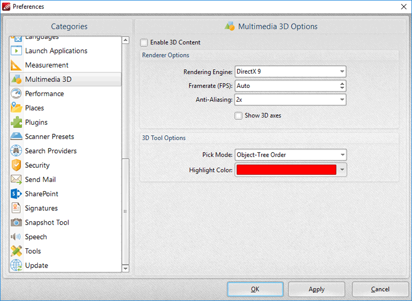Pick the red Highlight Color swatch
412x301 pixels.
click(x=286, y=170)
